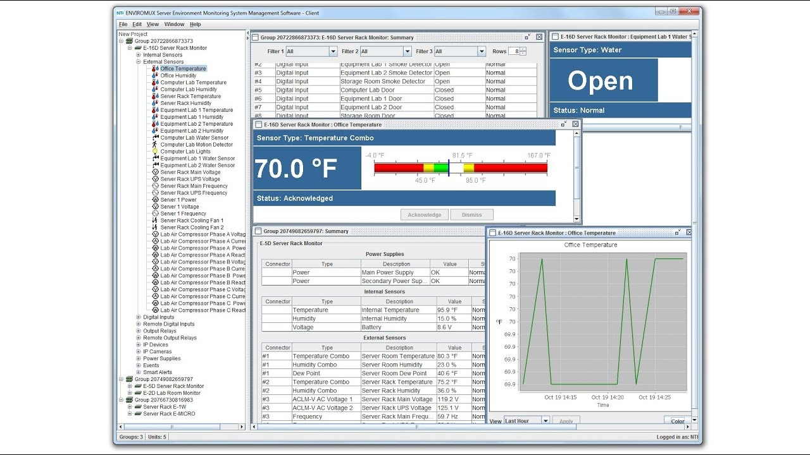Viewport: 810px width, 455px height.
Task: Expand the IP Cameras tree node
Action: click(x=139, y=351)
